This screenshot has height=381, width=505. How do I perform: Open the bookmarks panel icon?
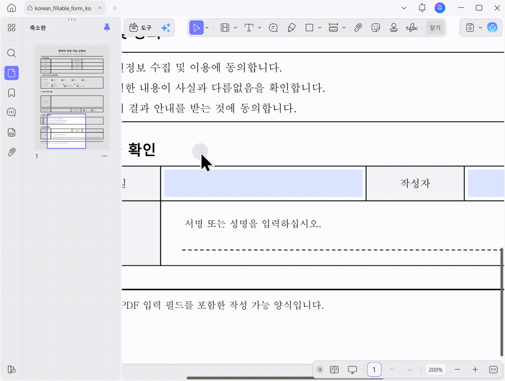(x=12, y=93)
